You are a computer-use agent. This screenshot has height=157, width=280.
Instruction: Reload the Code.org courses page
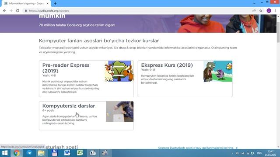coord(17,10)
